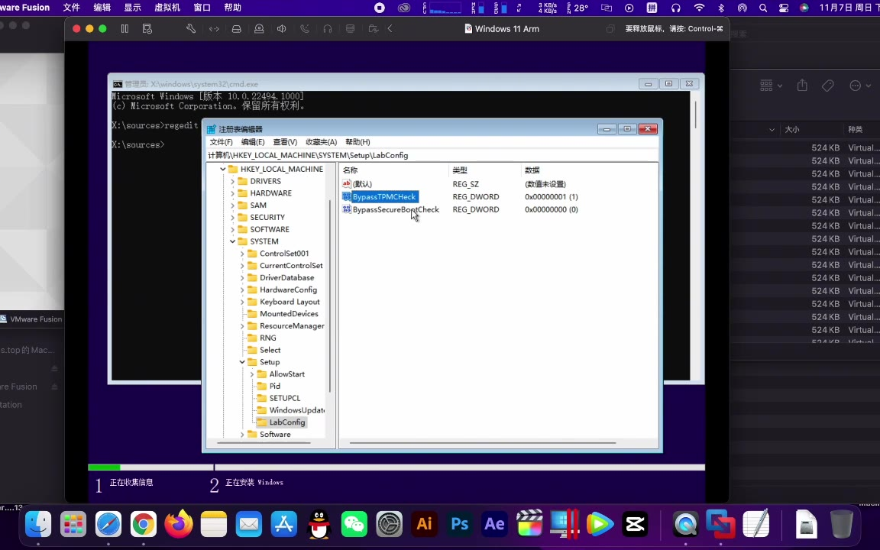Select the WindowsUpdate registry key
Screen dimensions: 880x550
296,410
